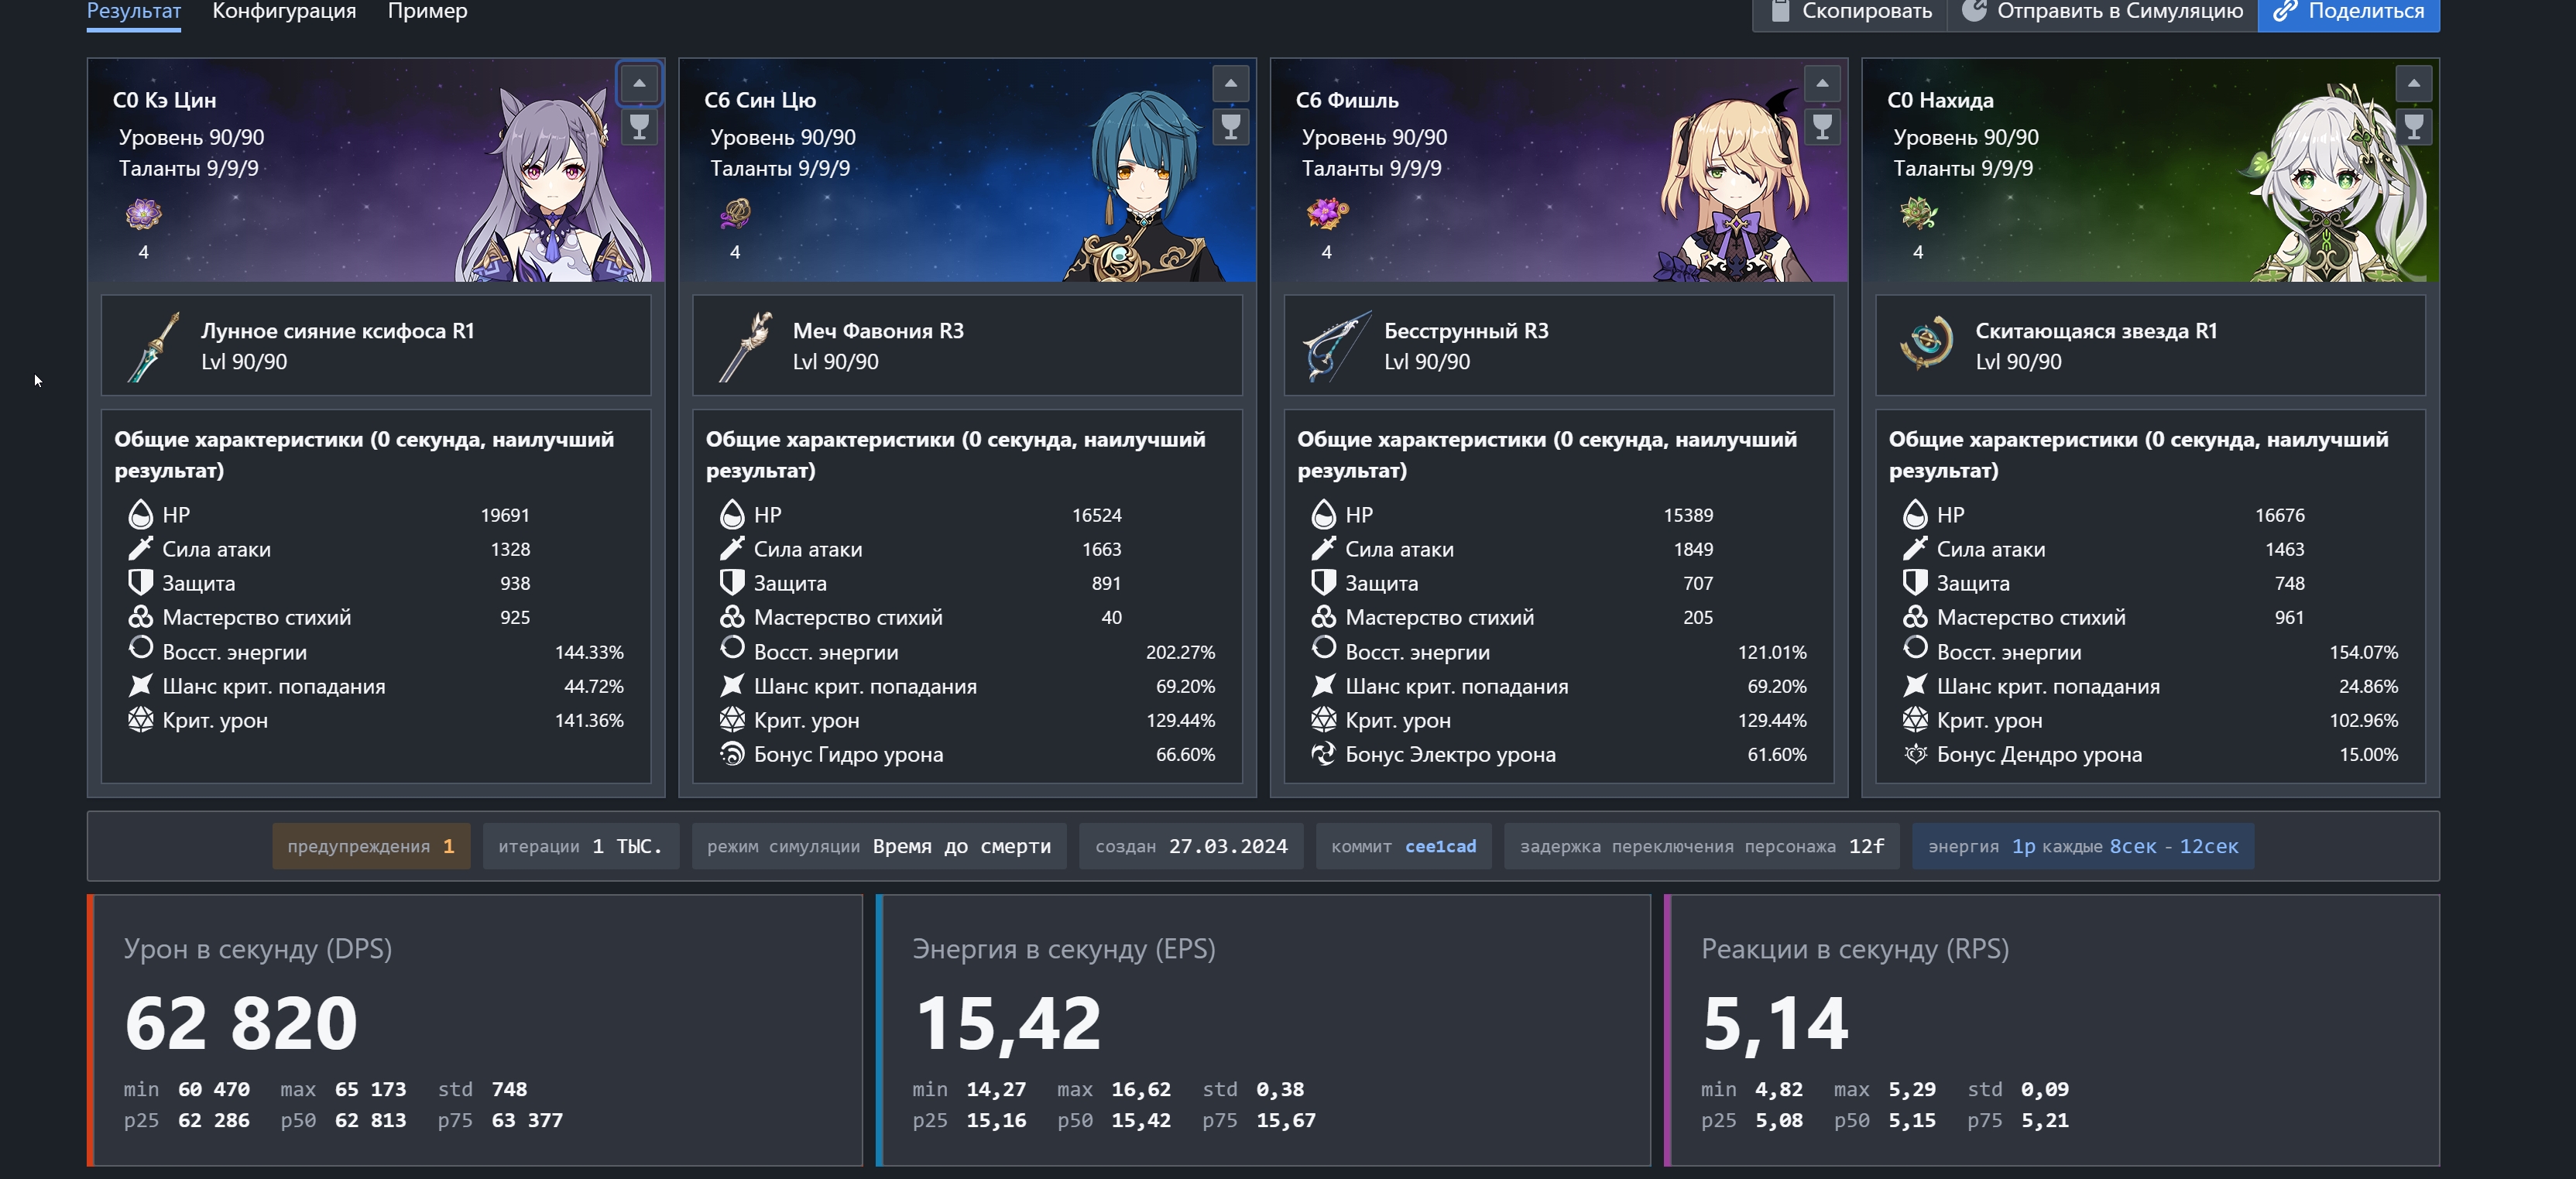The height and width of the screenshot is (1179, 2576).
Task: Toggle the trophy icon on Син Цю card
Action: pos(1231,127)
